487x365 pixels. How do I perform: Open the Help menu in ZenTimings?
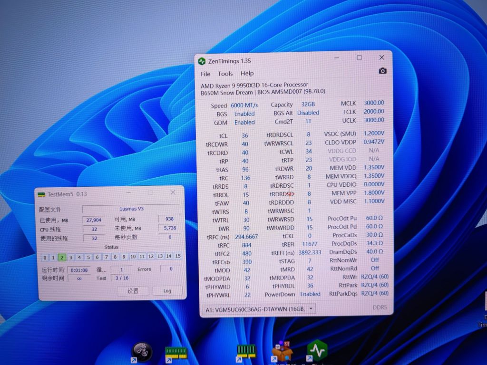coord(247,74)
